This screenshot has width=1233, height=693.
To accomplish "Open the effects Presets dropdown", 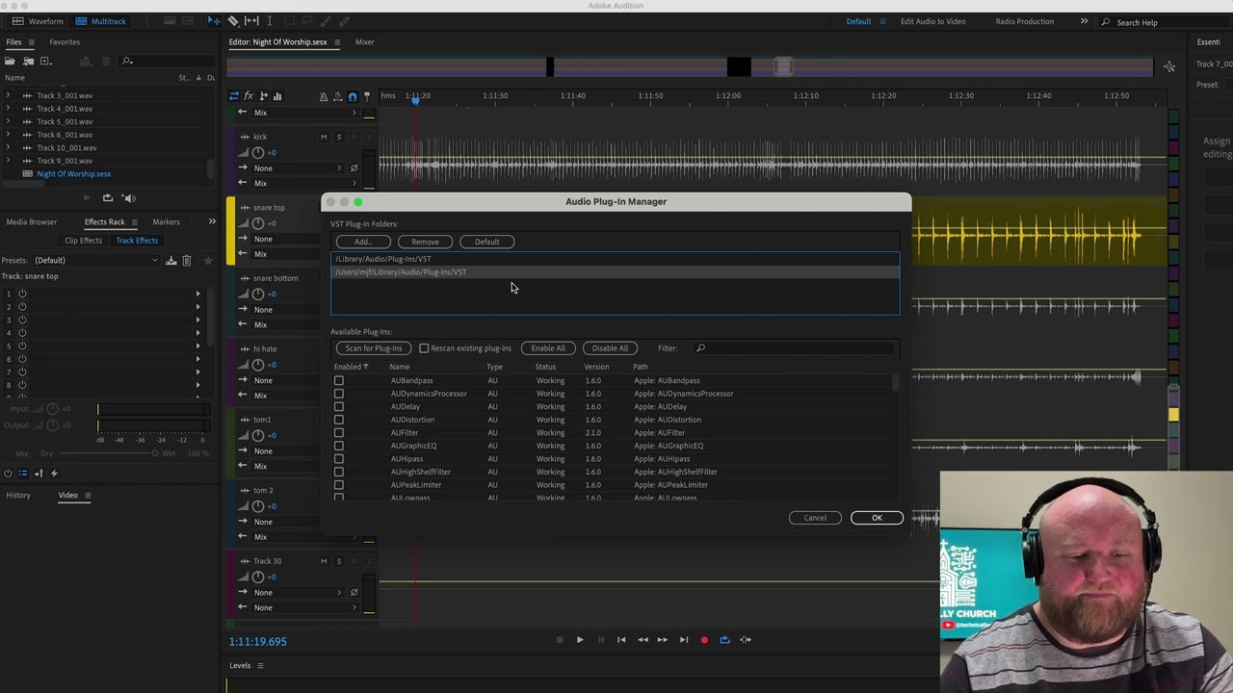I will (x=96, y=261).
